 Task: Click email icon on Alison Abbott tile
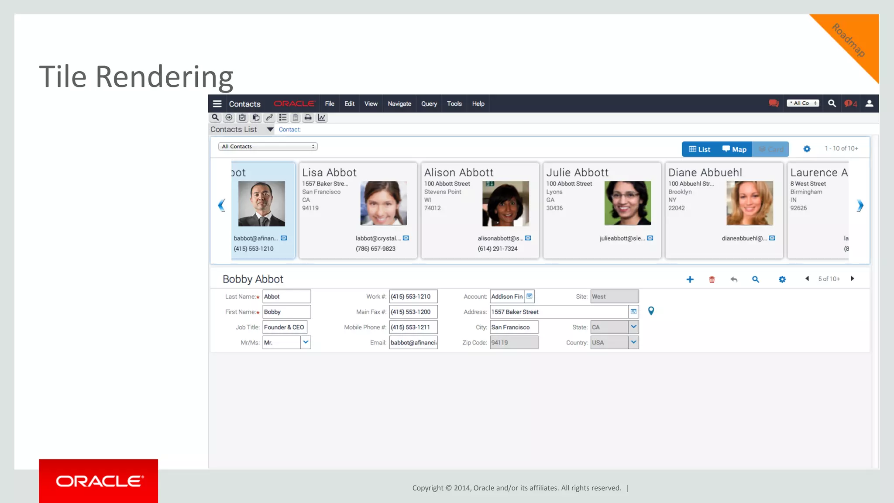pyautogui.click(x=528, y=238)
